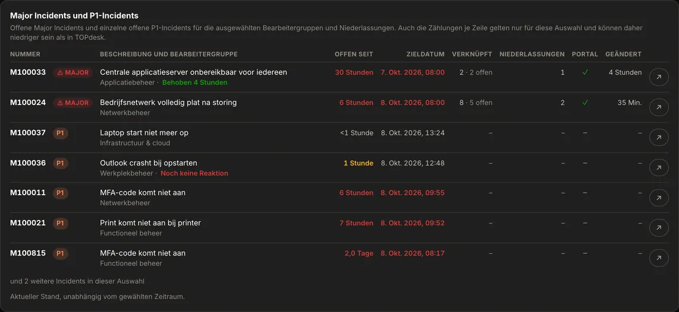Click 'Print komt niet aan bij printer' description

(x=150, y=224)
